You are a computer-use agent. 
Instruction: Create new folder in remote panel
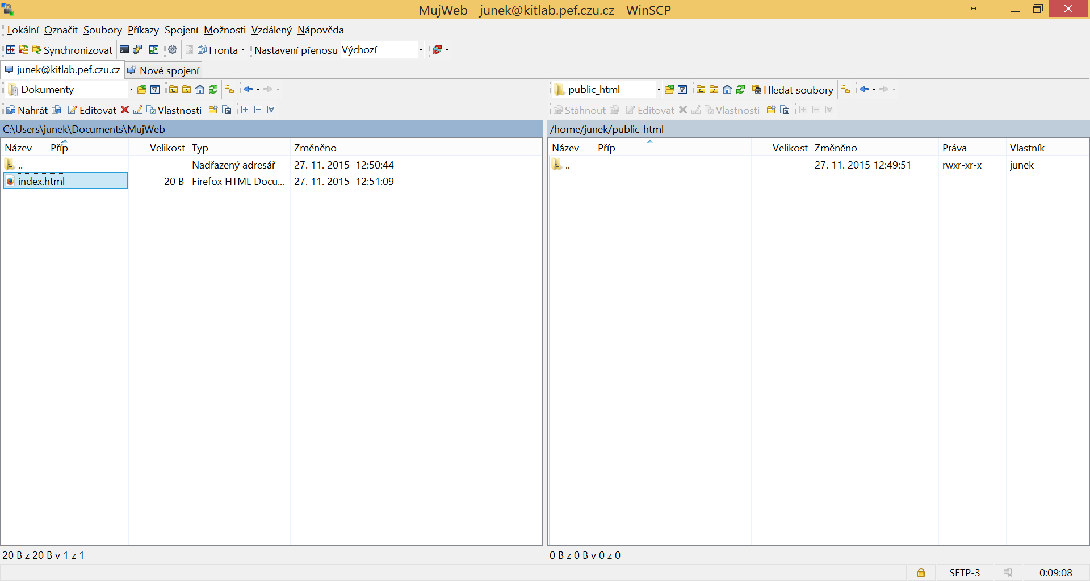point(771,110)
